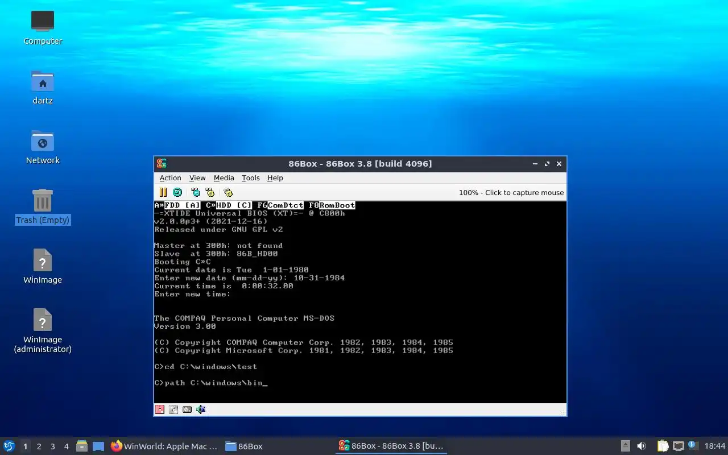This screenshot has height=455, width=728.
Task: Select the Trash (Empty) desktop icon
Action: 43,206
